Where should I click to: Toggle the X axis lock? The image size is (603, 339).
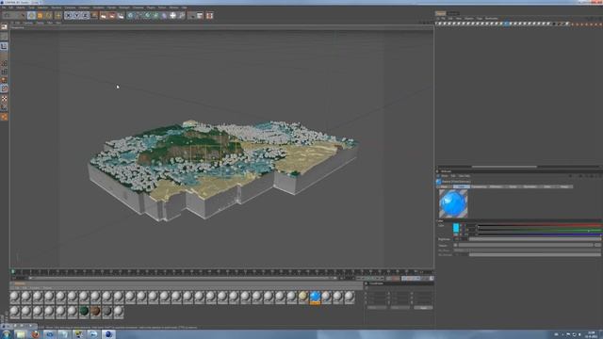click(69, 15)
